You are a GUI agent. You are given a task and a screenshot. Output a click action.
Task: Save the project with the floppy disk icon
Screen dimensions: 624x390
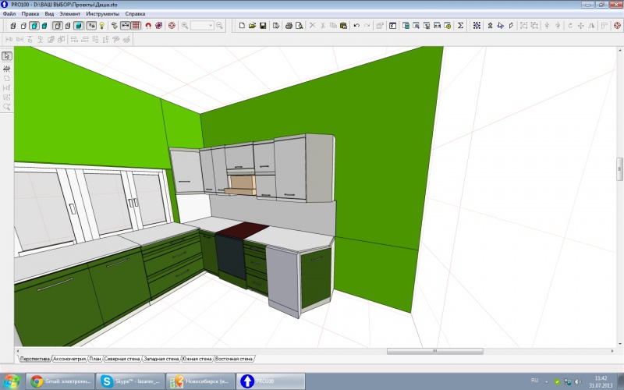[264, 26]
